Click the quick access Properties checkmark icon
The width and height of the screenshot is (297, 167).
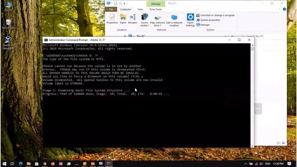pos(116,3)
